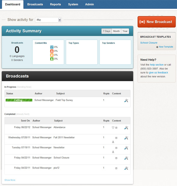Switch the activity summary to Month
This screenshot has width=177, height=186.
click(116, 31)
